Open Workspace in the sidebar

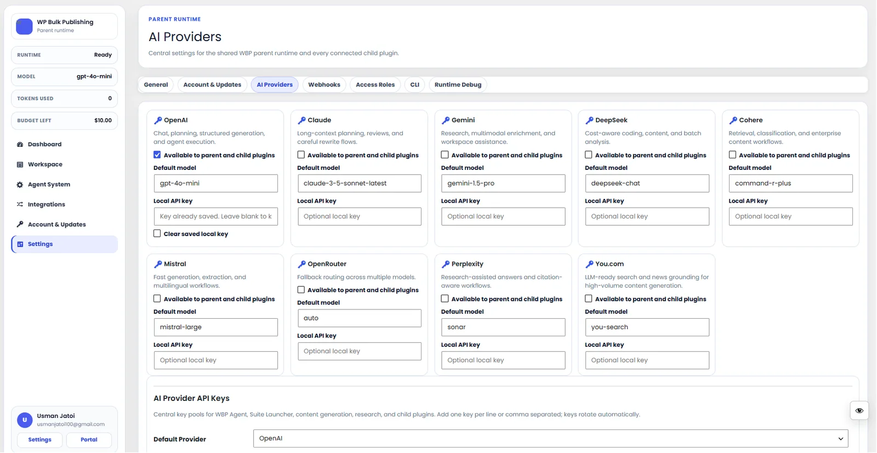[x=64, y=164]
